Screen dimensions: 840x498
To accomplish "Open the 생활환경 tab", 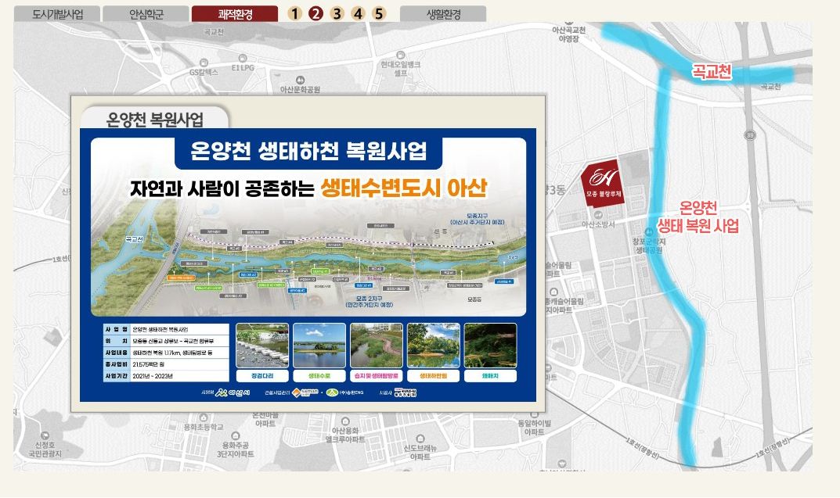I will click(443, 14).
